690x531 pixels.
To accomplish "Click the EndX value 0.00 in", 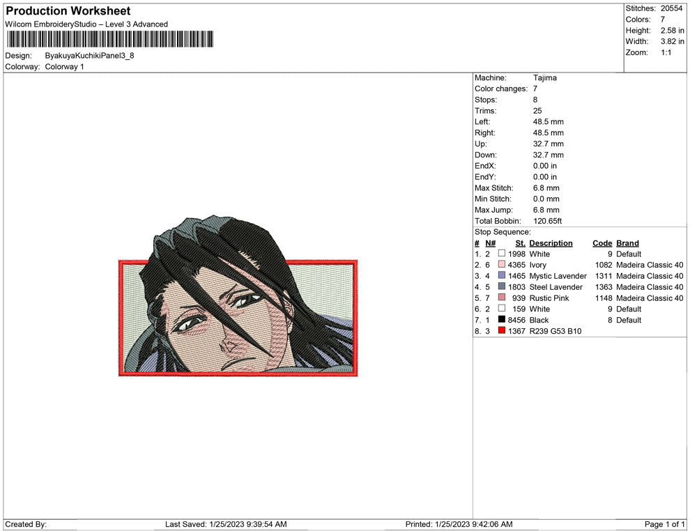I will (x=545, y=166).
